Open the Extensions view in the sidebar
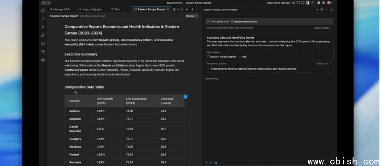 pos(43,52)
